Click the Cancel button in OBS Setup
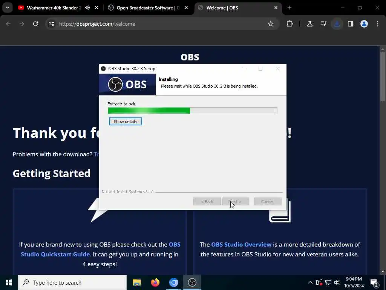 pos(268,202)
